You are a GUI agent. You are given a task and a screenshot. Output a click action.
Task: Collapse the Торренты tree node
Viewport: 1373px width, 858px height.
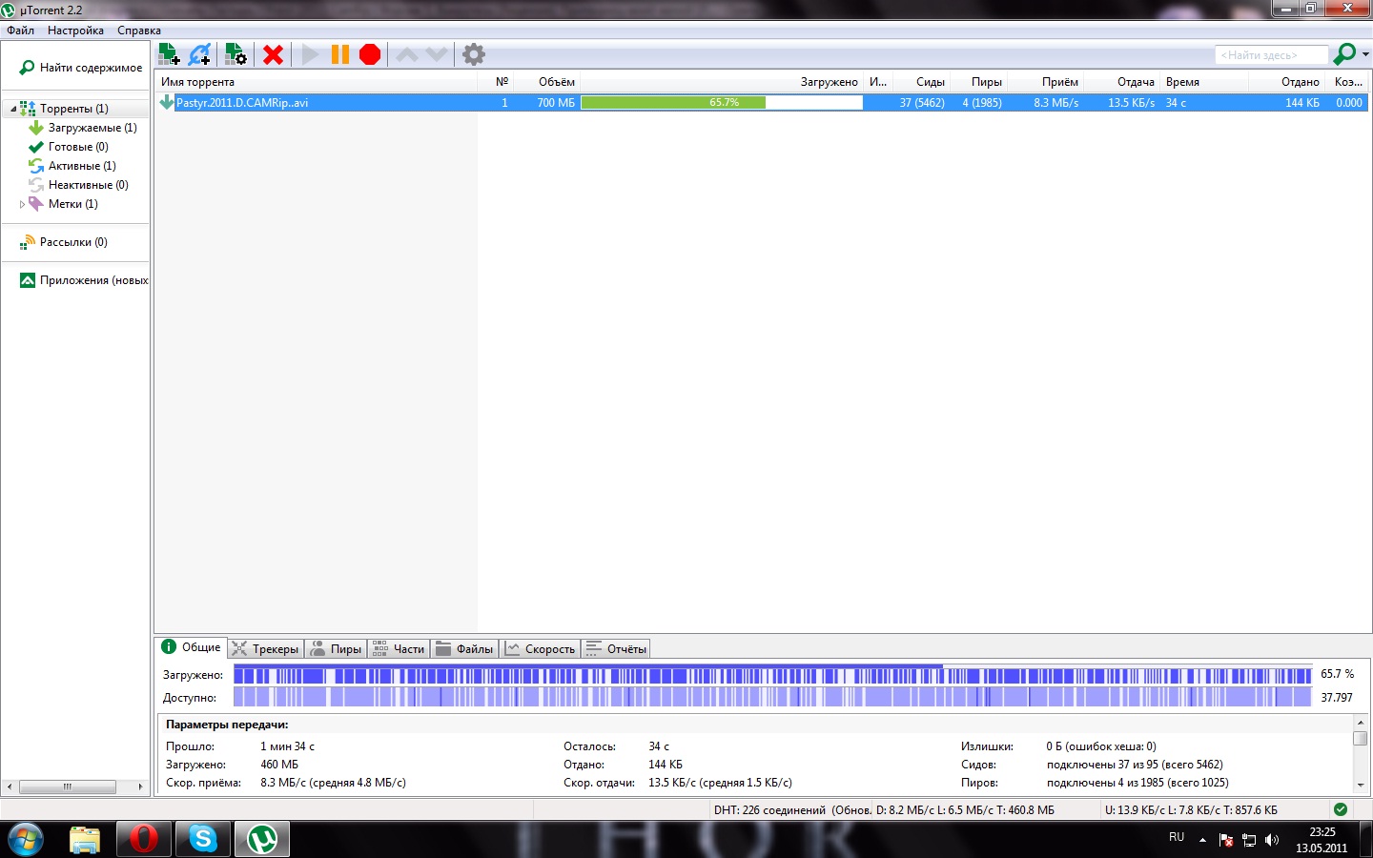click(13, 109)
